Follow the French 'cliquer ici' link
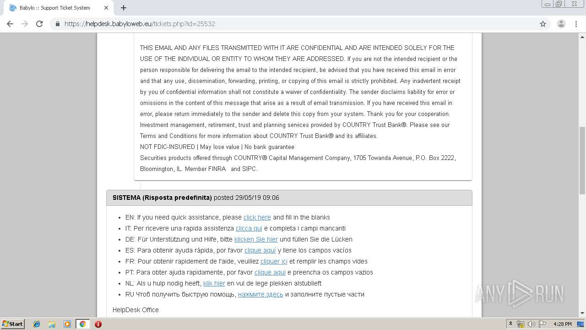This screenshot has width=586, height=330. 274,261
